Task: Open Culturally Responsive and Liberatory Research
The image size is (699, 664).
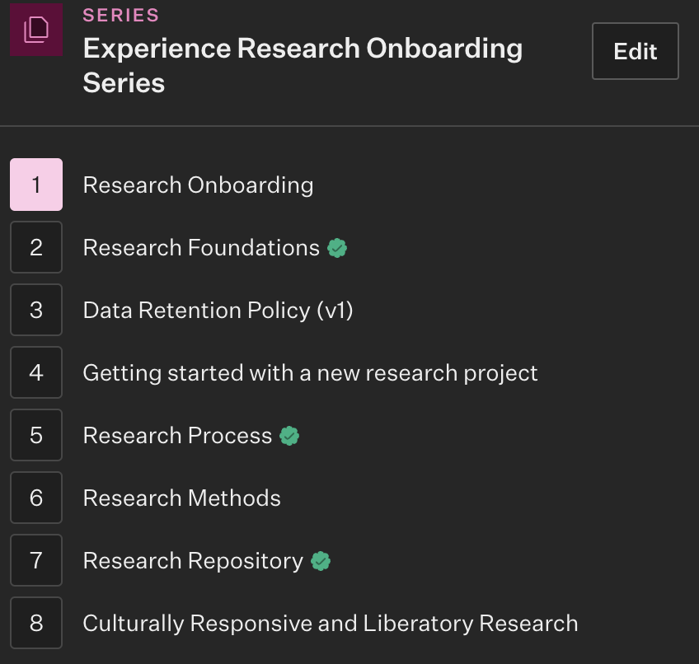Action: pos(330,624)
